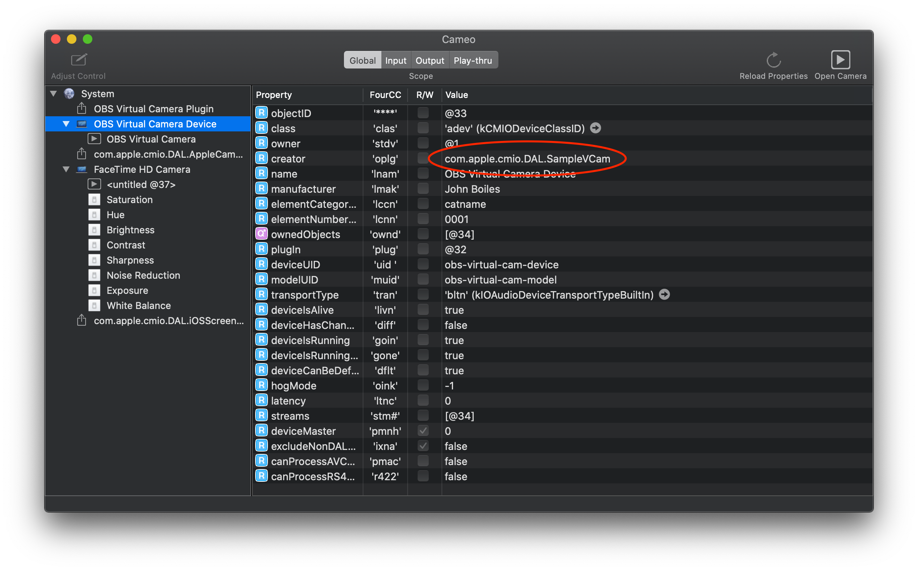This screenshot has height=571, width=918.
Task: Toggle the R/W checkbox for deviceUID
Action: (423, 264)
